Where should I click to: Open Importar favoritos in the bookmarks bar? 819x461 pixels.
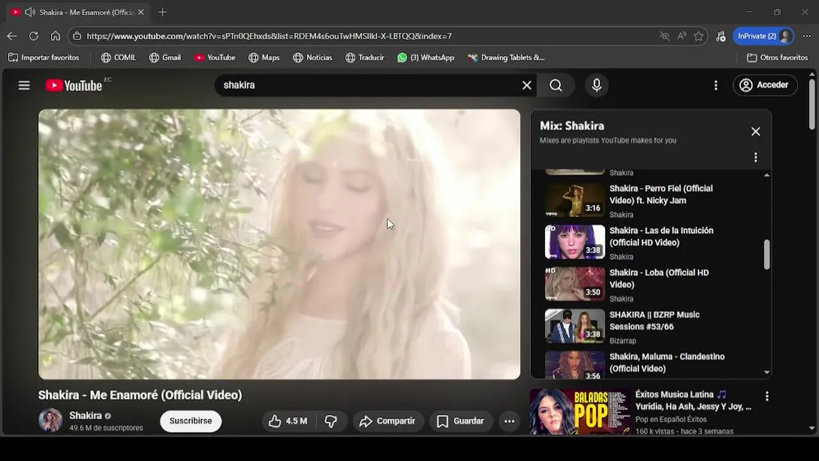(x=44, y=58)
